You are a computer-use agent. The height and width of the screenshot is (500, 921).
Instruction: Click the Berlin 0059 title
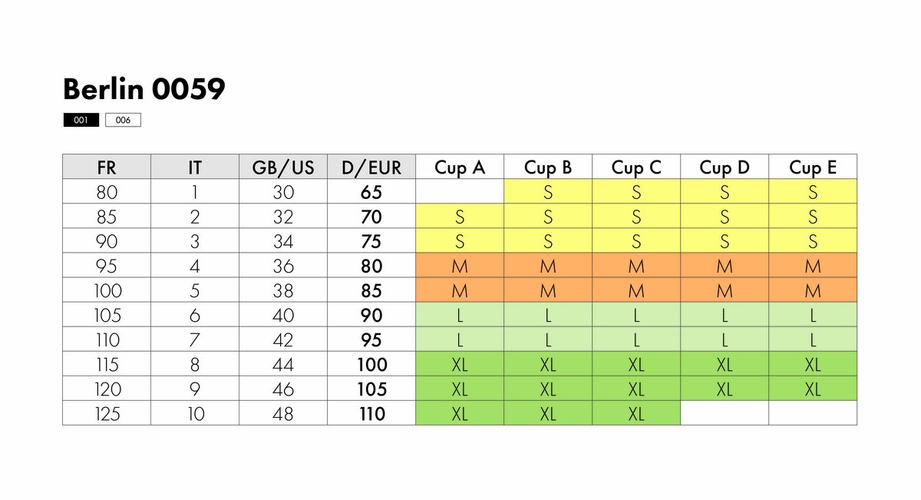coord(144,90)
